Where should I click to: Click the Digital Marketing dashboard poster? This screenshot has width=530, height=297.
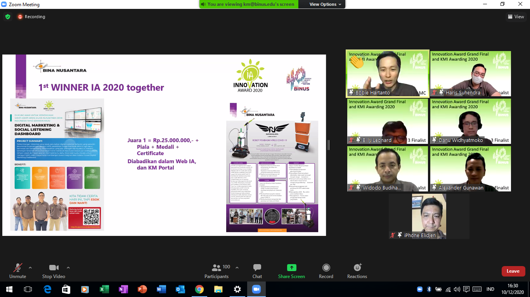click(x=57, y=164)
